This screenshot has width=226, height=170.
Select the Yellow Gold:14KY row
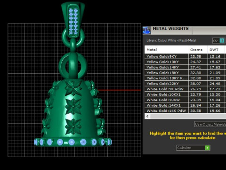coord(185,67)
